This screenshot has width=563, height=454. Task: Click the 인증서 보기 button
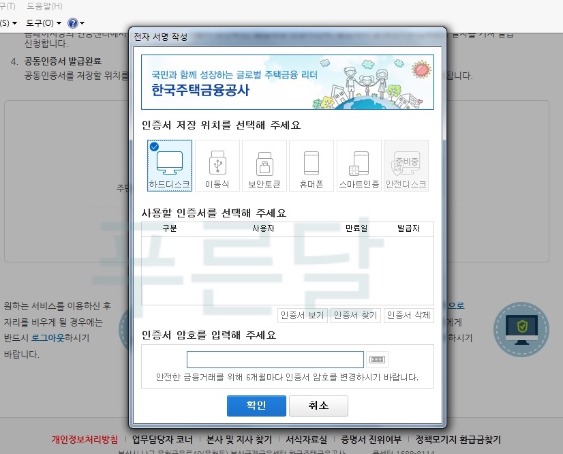tap(303, 316)
